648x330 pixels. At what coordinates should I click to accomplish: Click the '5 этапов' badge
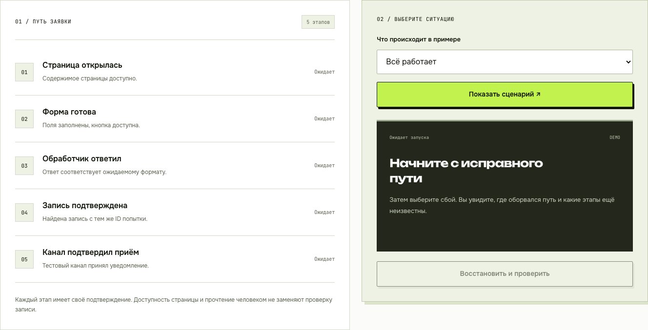318,22
